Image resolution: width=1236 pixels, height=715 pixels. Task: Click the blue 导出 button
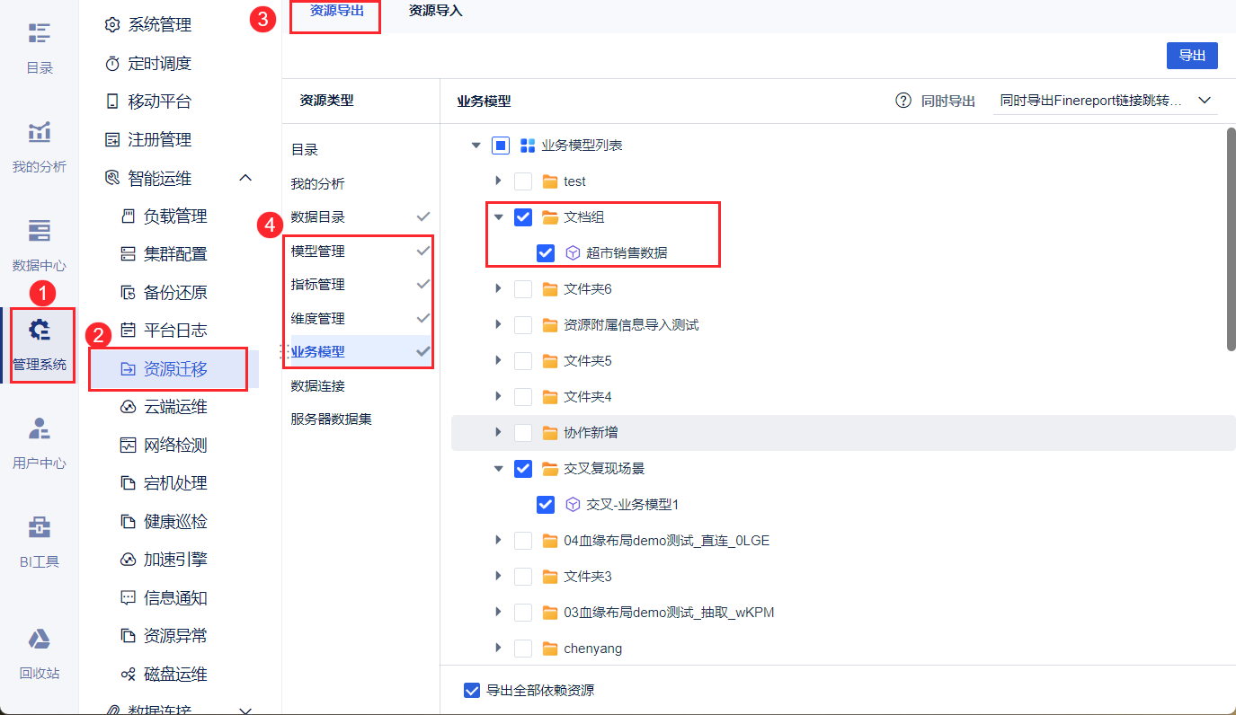pos(1191,56)
